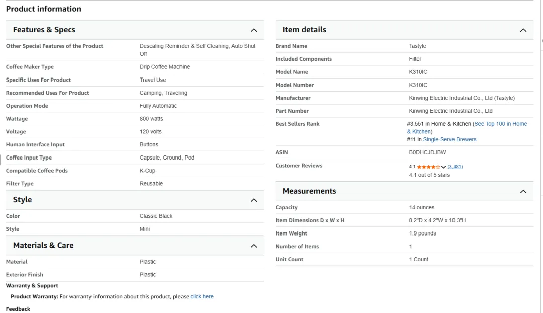Click the Style section heading
The height and width of the screenshot is (313, 543).
pos(22,200)
